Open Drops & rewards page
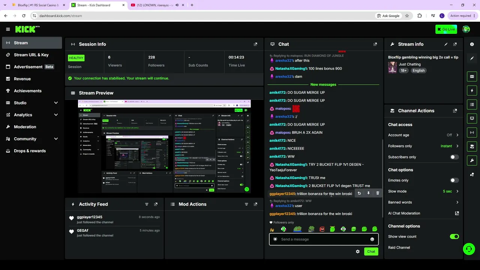This screenshot has width=480, height=270. click(32, 151)
